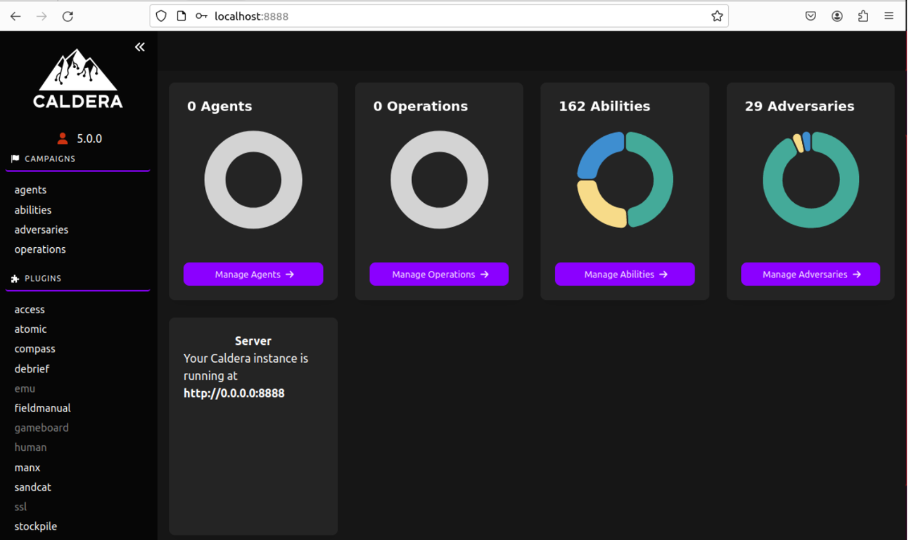
Task: Open the Pocket save icon
Action: coord(810,16)
